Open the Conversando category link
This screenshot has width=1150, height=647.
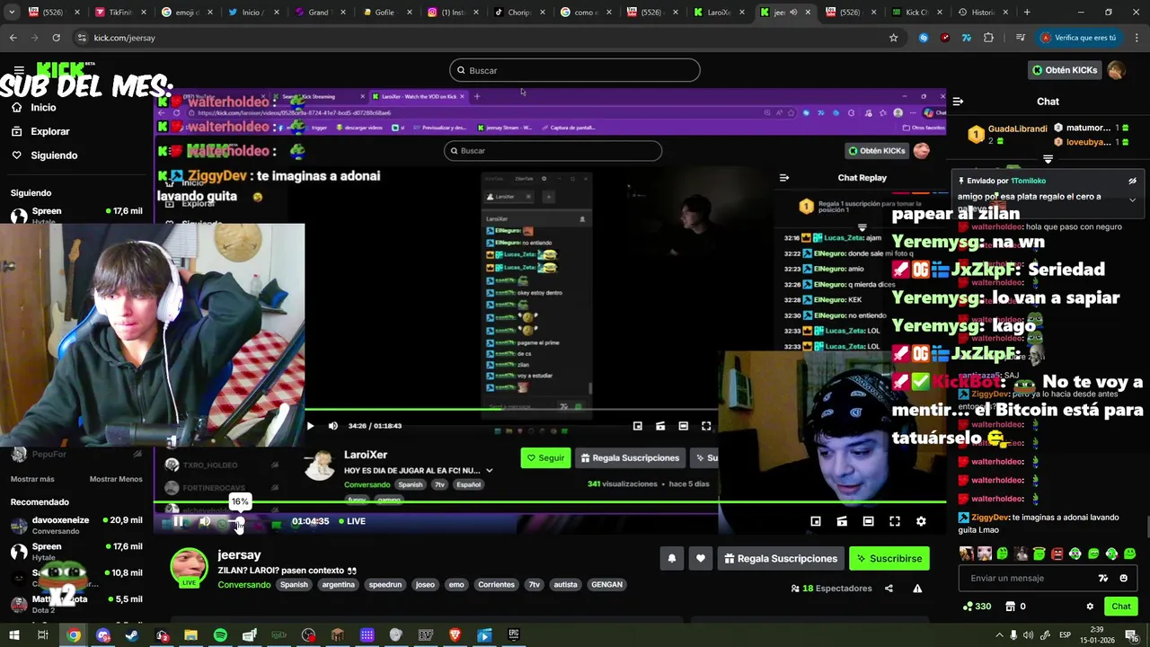244,584
